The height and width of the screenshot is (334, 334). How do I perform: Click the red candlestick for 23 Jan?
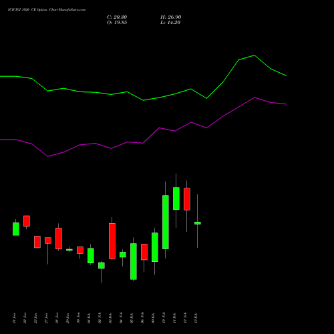click(37, 242)
